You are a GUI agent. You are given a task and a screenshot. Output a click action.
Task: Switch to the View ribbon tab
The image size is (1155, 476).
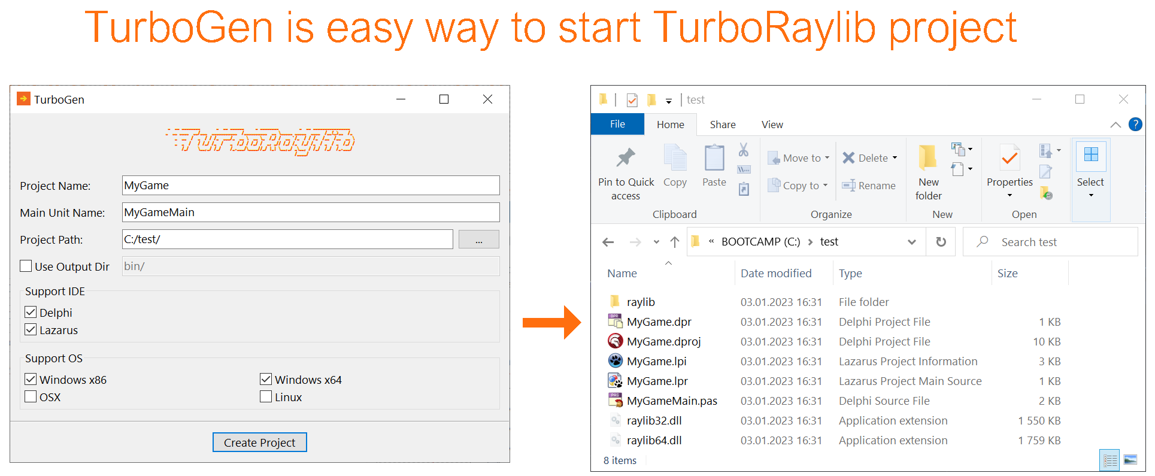(772, 124)
